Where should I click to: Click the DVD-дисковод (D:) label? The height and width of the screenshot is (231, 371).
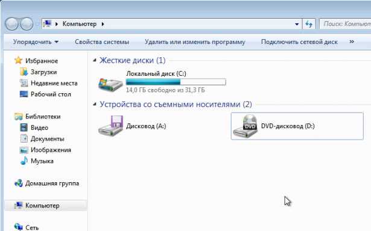click(x=288, y=126)
